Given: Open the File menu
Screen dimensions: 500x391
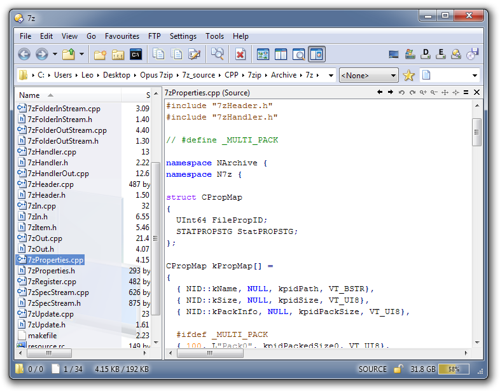Looking at the screenshot, I should pyautogui.click(x=25, y=36).
